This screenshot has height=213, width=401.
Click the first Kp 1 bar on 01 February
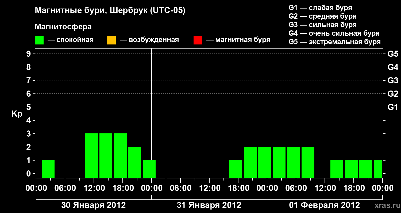pyautogui.click(x=337, y=169)
